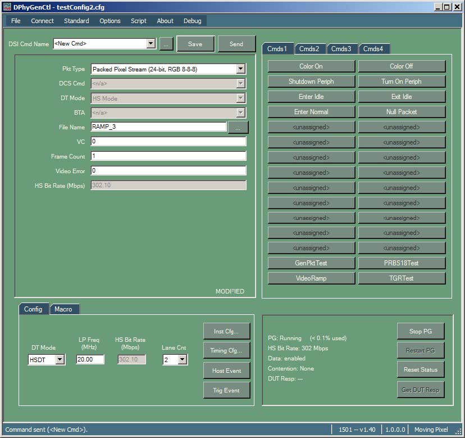Image resolution: width=465 pixels, height=438 pixels.
Task: Click the Video Error input field
Action: [168, 170]
